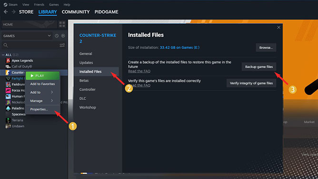Screen dimensions: 318x179
Task: Select the Installed Files section
Action: pos(96,71)
